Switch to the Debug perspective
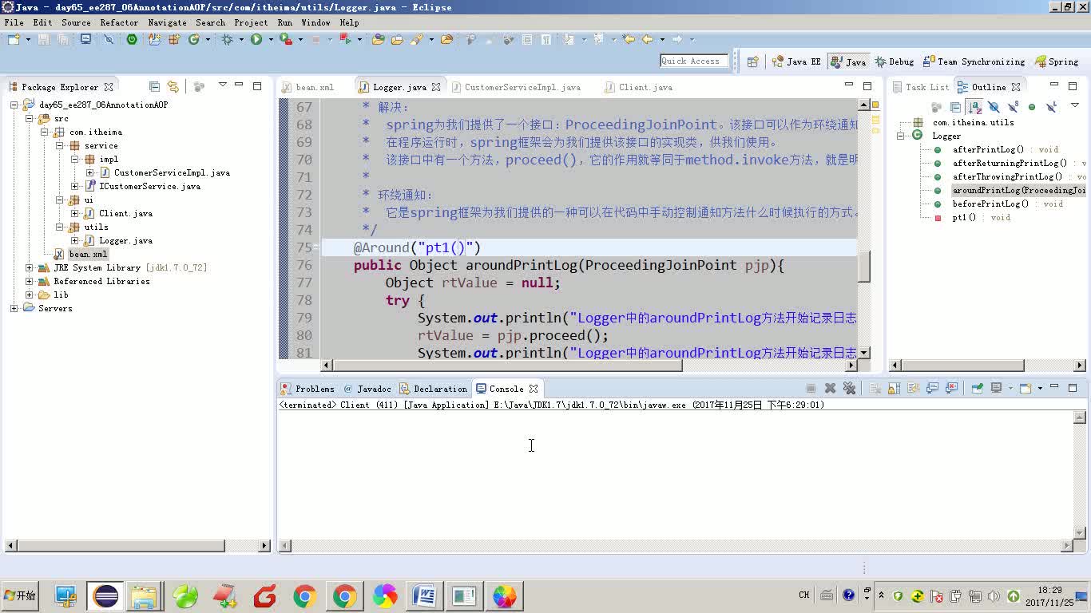1091x613 pixels. click(x=894, y=61)
